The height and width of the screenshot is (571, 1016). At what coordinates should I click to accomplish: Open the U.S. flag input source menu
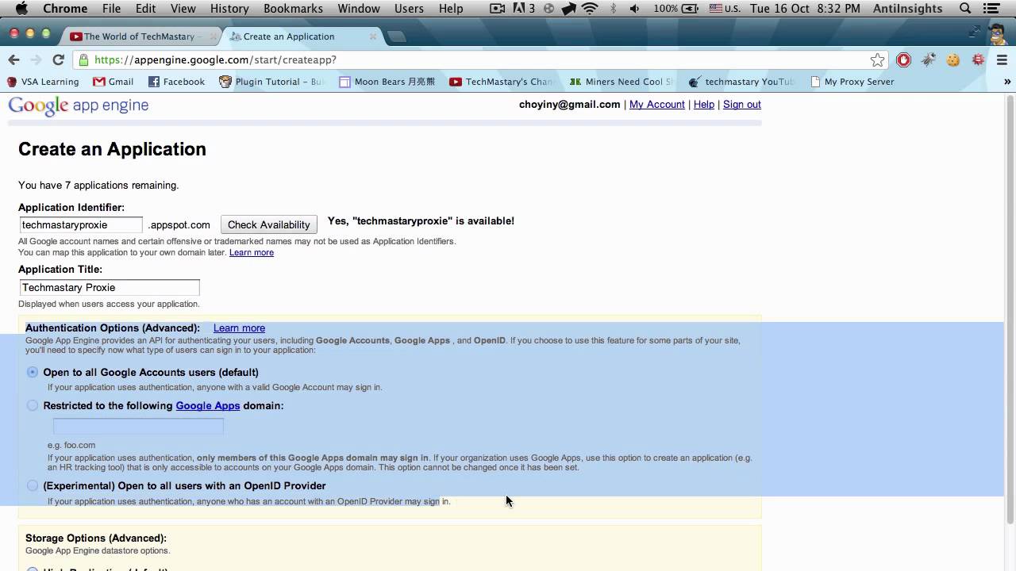pyautogui.click(x=725, y=9)
